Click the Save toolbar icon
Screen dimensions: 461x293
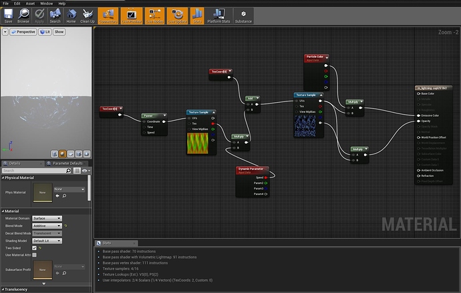8,16
